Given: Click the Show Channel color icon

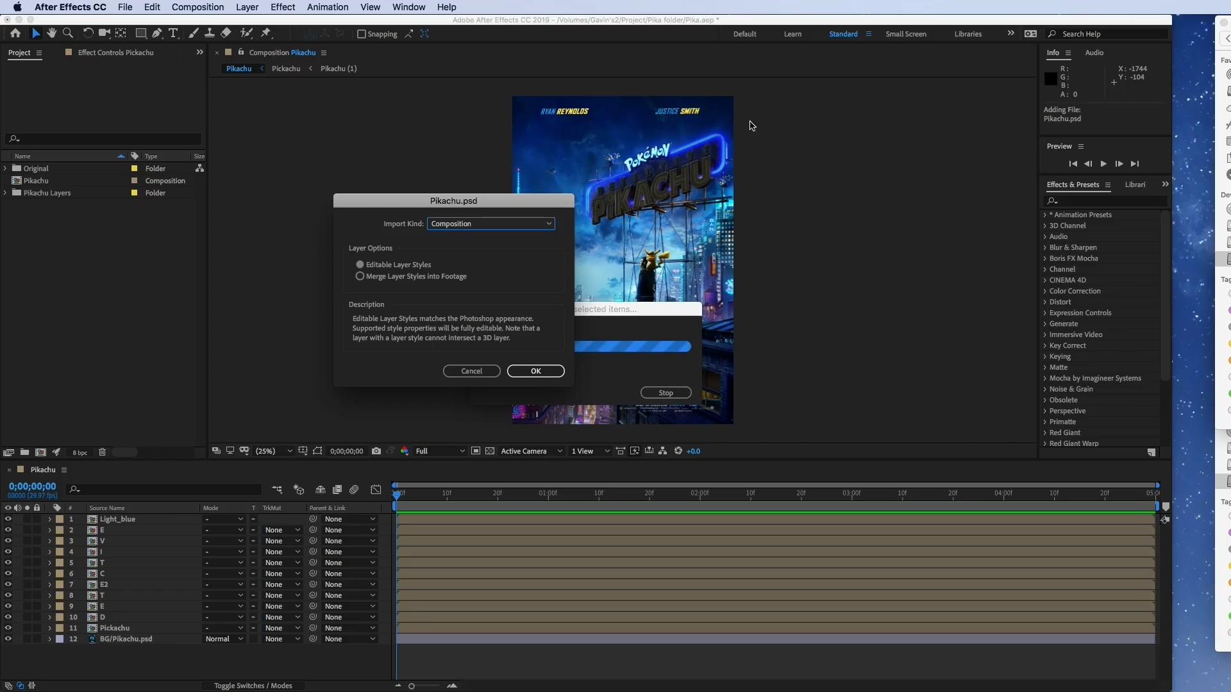Looking at the screenshot, I should tap(405, 452).
